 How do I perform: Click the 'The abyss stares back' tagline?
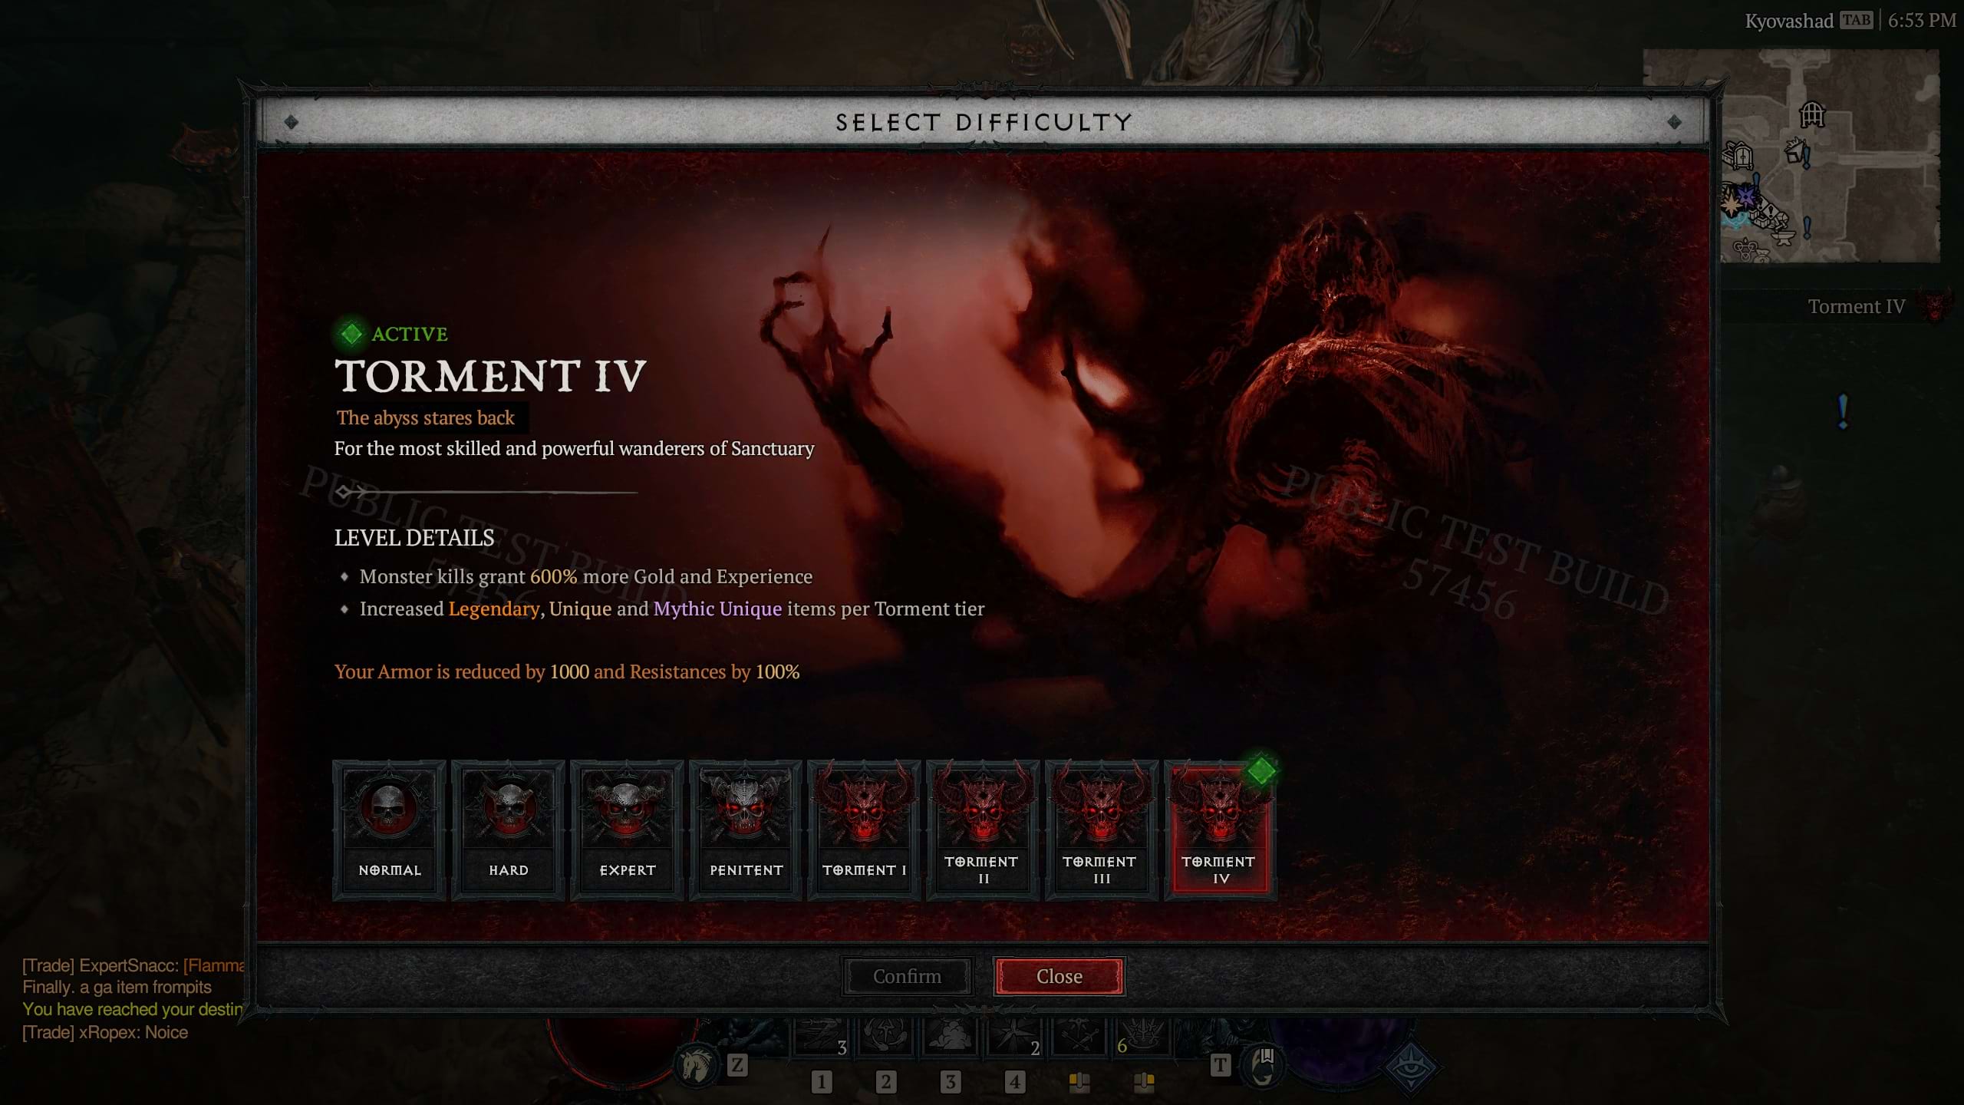point(426,417)
